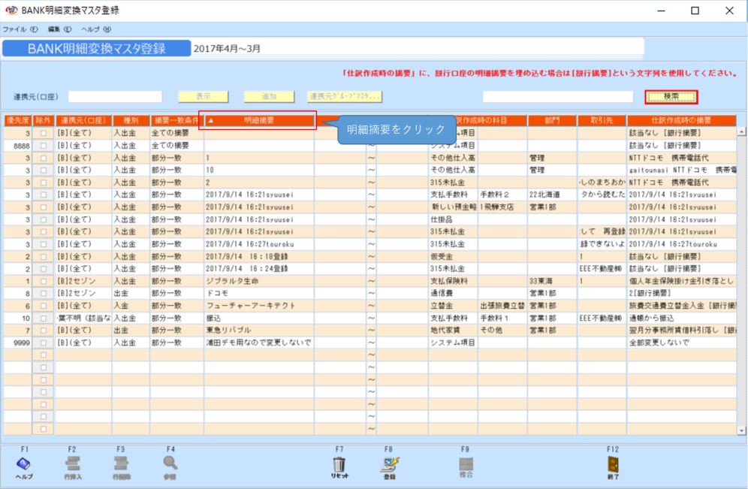Check the 除外 box on the 東急リバブル row
The width and height of the screenshot is (748, 489).
(42, 328)
